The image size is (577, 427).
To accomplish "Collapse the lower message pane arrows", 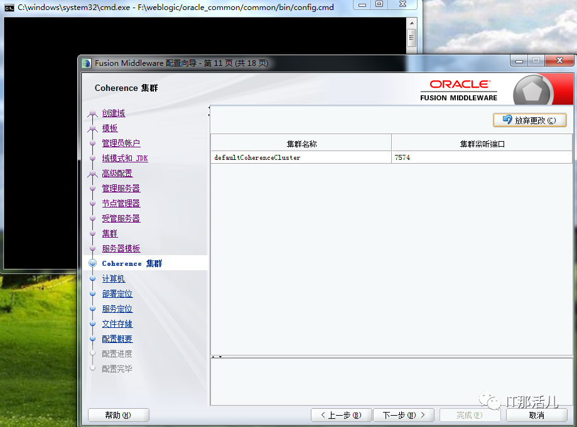I will click(x=217, y=357).
